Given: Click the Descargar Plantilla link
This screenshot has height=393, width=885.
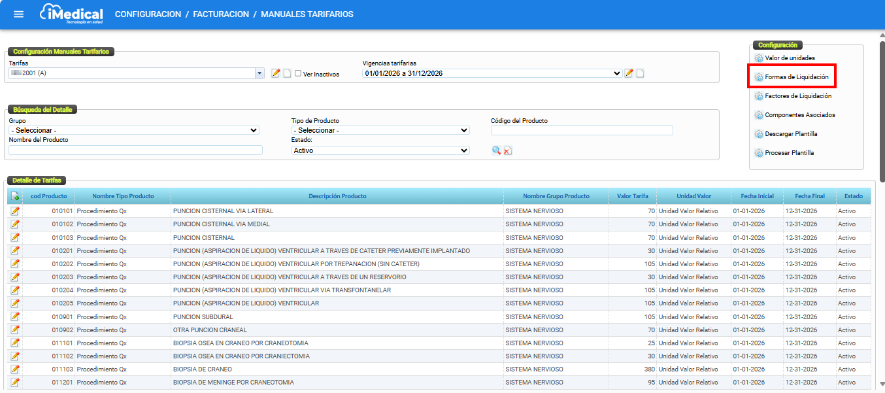Looking at the screenshot, I should 791,134.
